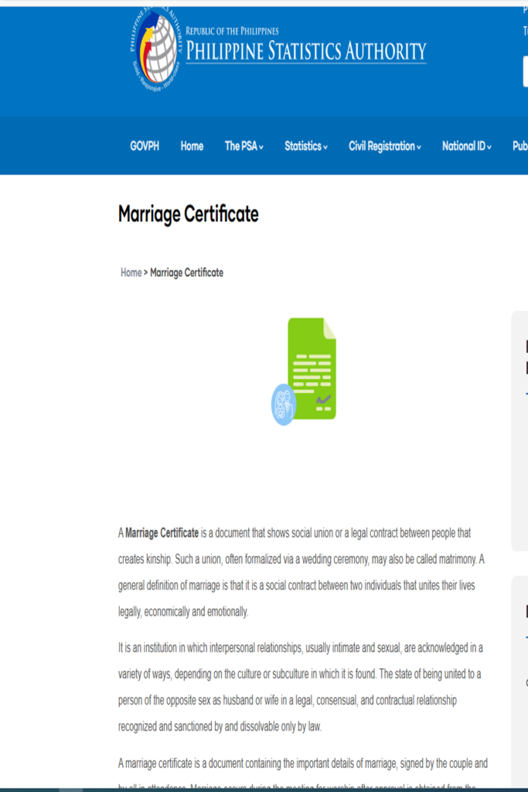Click the green marriage certificate document icon
The image size is (528, 792).
click(x=305, y=371)
